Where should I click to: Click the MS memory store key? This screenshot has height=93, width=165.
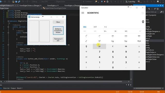click(126, 31)
